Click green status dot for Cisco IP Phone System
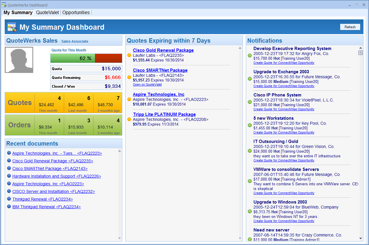This screenshot has width=369, height=245. [250, 102]
